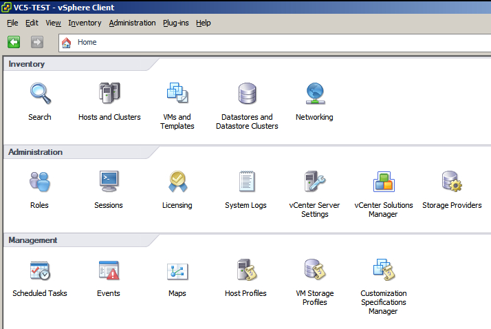
Task: Open the Administration menu
Action: pyautogui.click(x=132, y=23)
